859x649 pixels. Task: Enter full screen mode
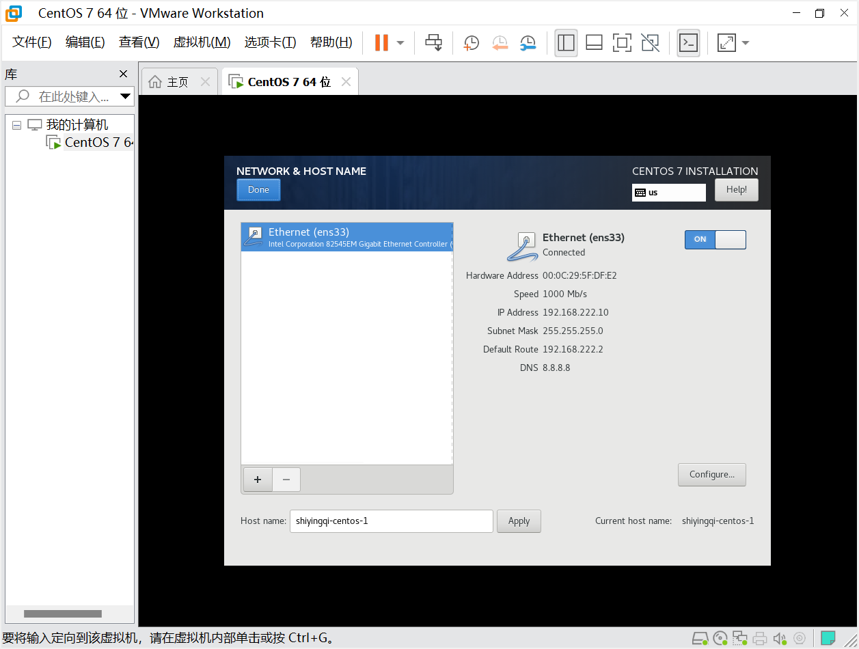pos(622,42)
